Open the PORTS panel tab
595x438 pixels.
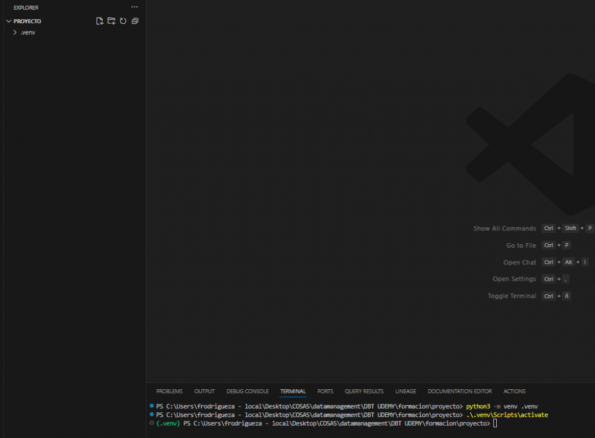[325, 392]
